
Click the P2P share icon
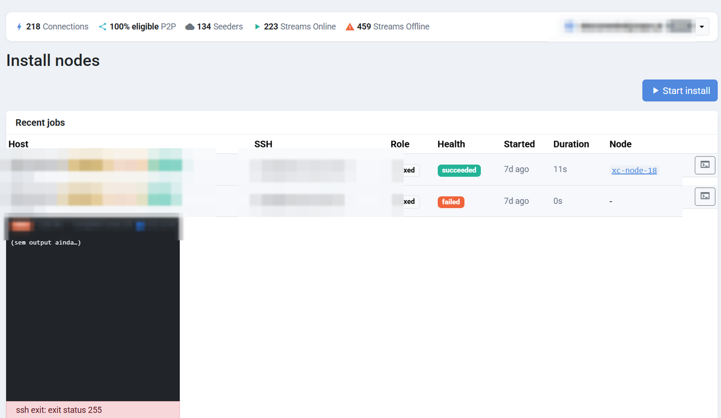(x=102, y=27)
